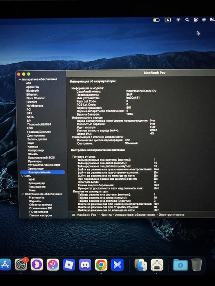The width and height of the screenshot is (215, 286).
Task: Open the Trash in the Dock
Action: pyautogui.click(x=197, y=265)
